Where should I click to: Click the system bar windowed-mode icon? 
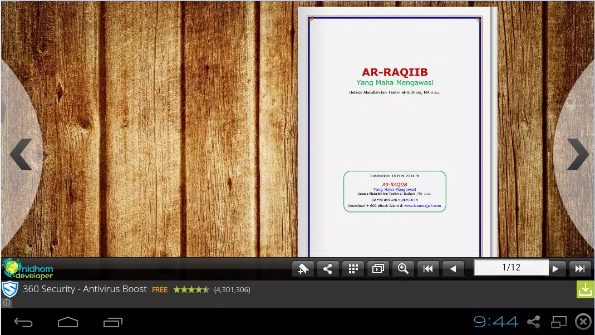tap(559, 322)
